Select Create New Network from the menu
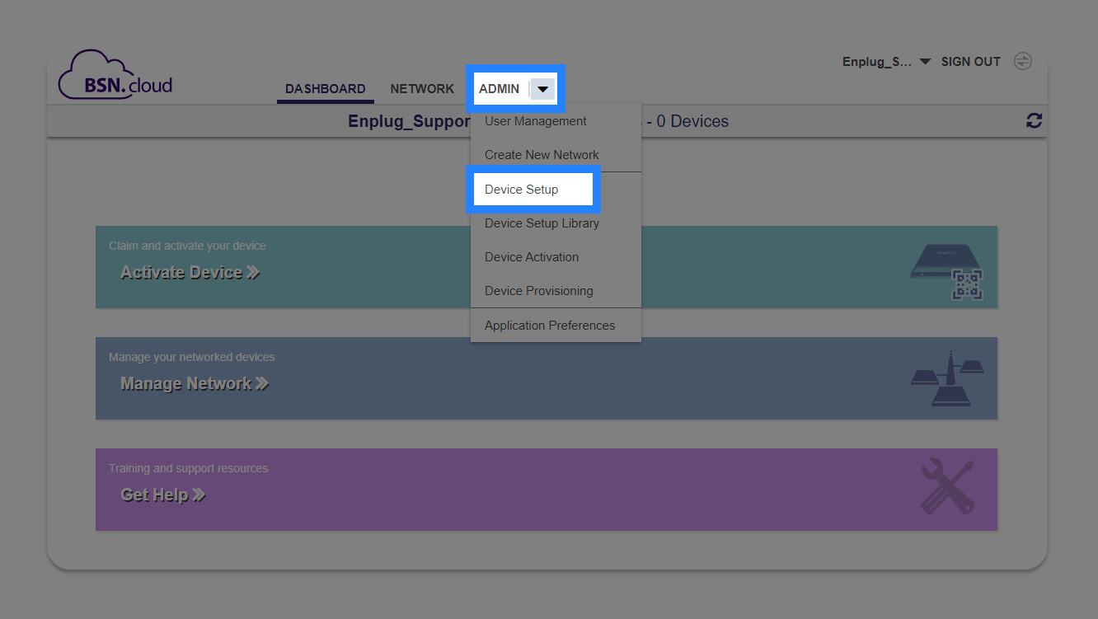The width and height of the screenshot is (1098, 619). pyautogui.click(x=542, y=155)
